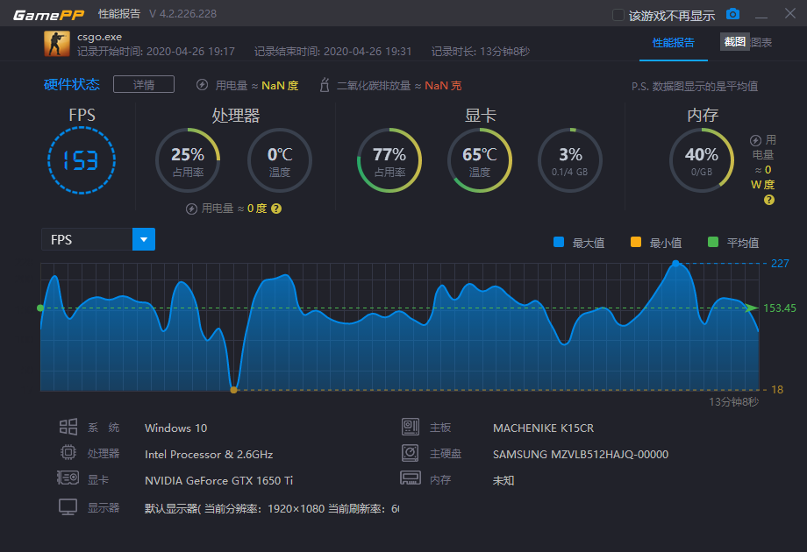The height and width of the screenshot is (552, 807).
Task: Click the lightning icon beside 用电量 NaN 度
Action: pyautogui.click(x=203, y=85)
